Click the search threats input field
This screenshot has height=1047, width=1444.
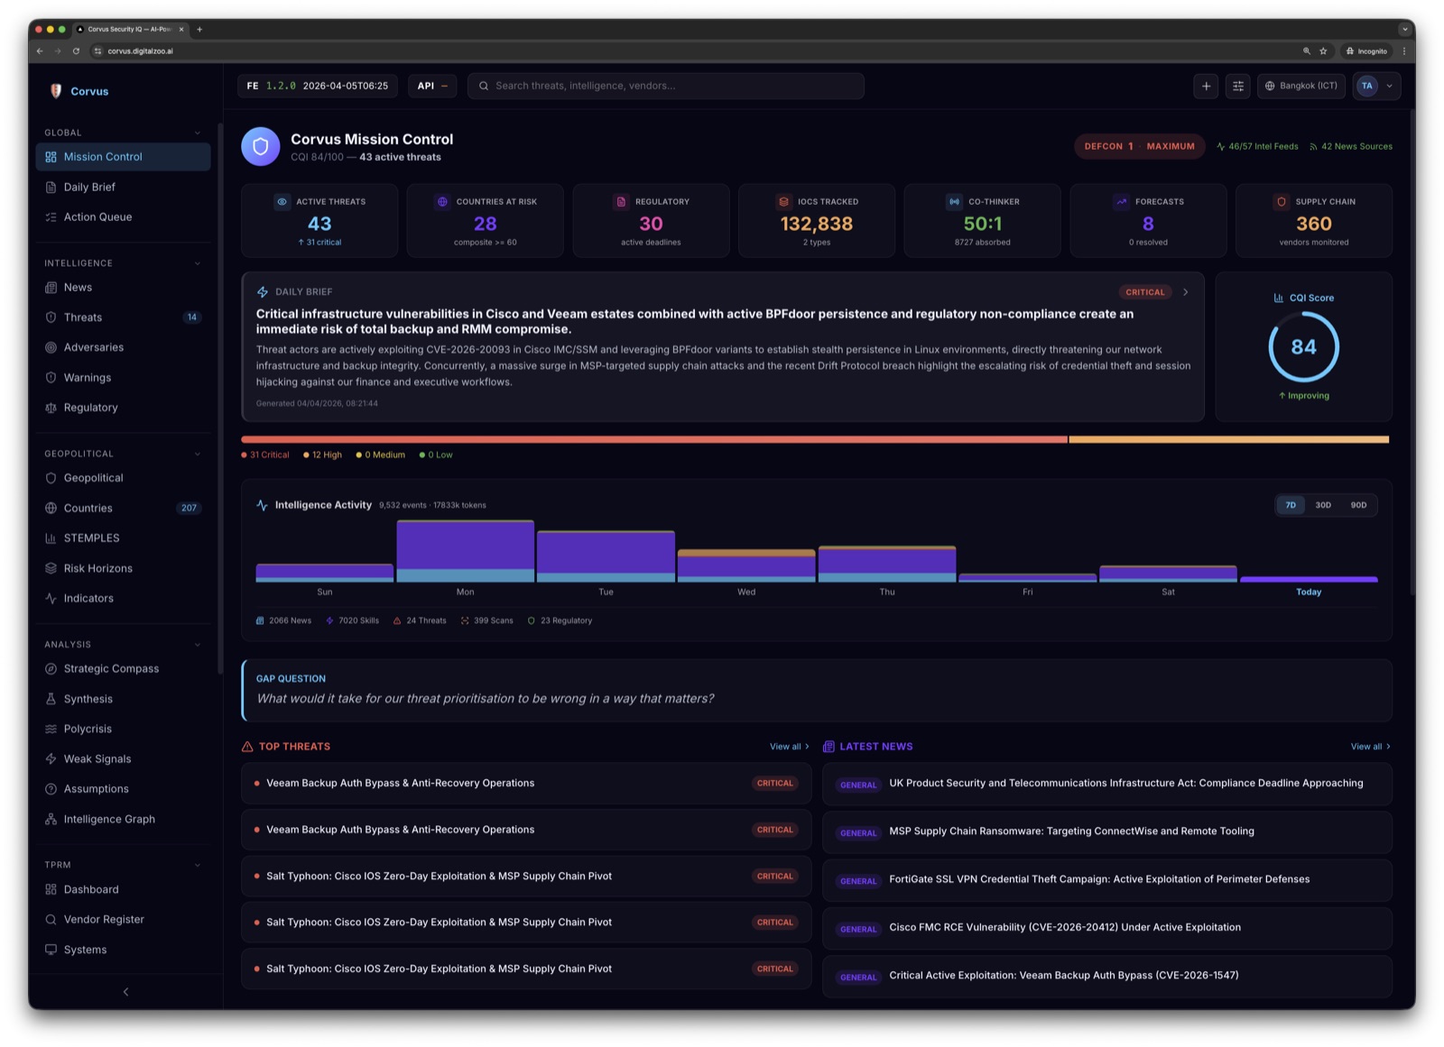(666, 86)
